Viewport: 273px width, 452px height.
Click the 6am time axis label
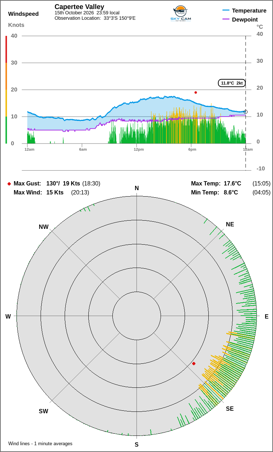(x=83, y=149)
